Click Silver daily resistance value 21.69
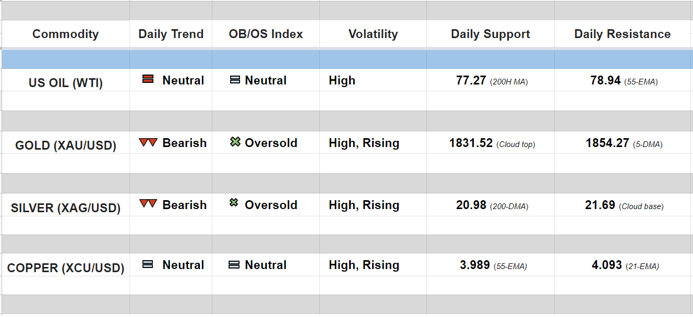This screenshot has height=317, width=693. pos(600,205)
